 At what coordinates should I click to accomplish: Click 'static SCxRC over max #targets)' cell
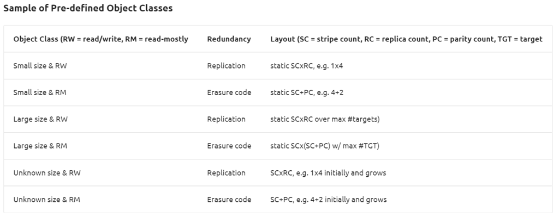pos(325,119)
